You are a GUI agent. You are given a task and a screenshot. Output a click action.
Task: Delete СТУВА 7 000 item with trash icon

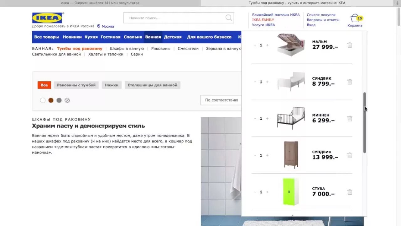[x=350, y=192]
